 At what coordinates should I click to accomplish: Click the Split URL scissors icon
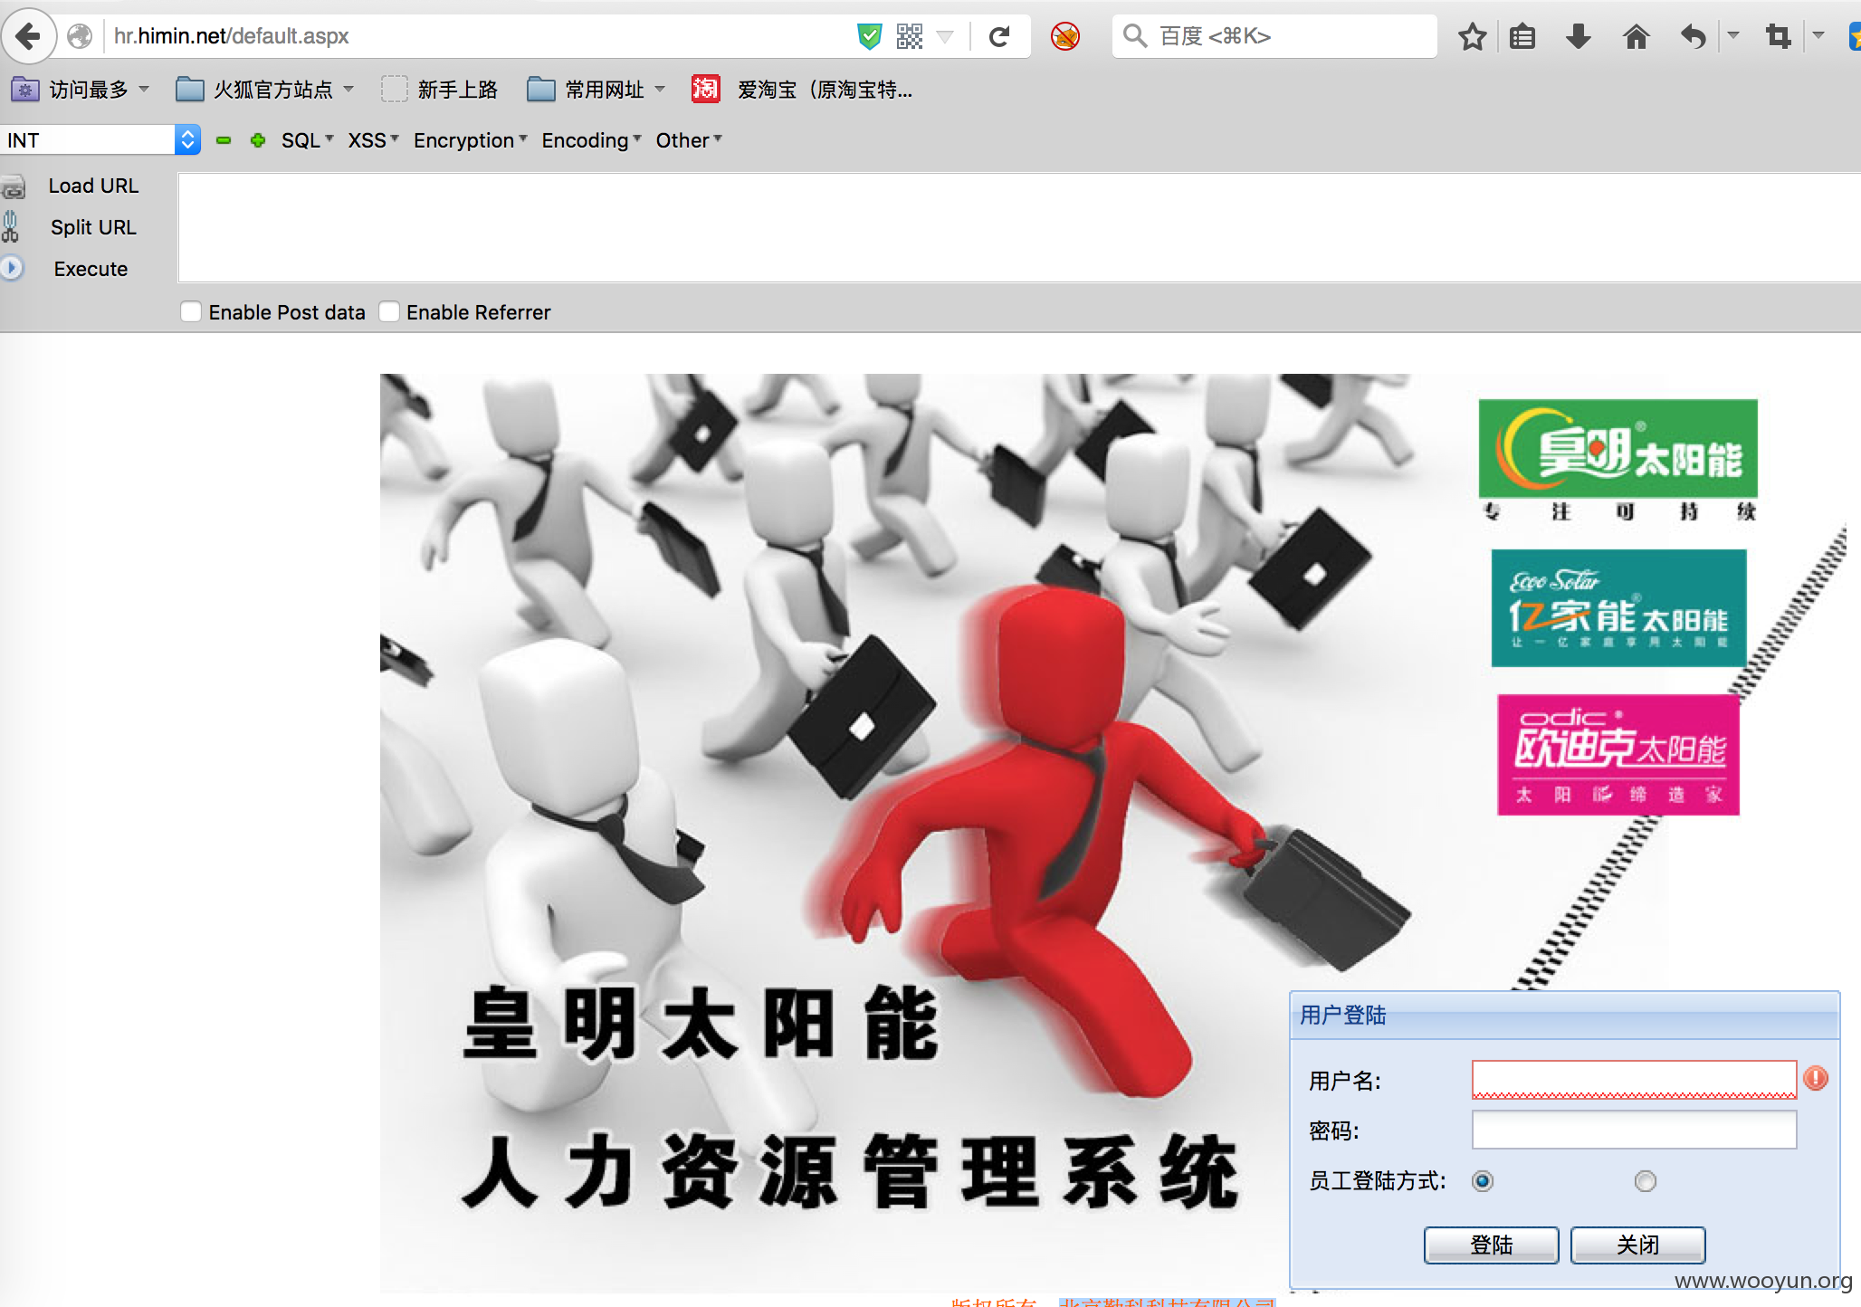coord(10,227)
